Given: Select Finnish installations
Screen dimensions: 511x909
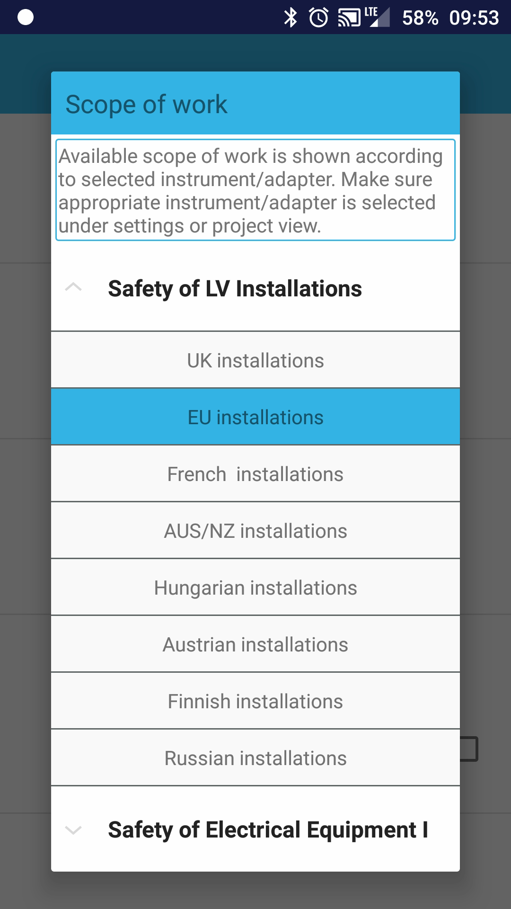Looking at the screenshot, I should click(x=255, y=701).
